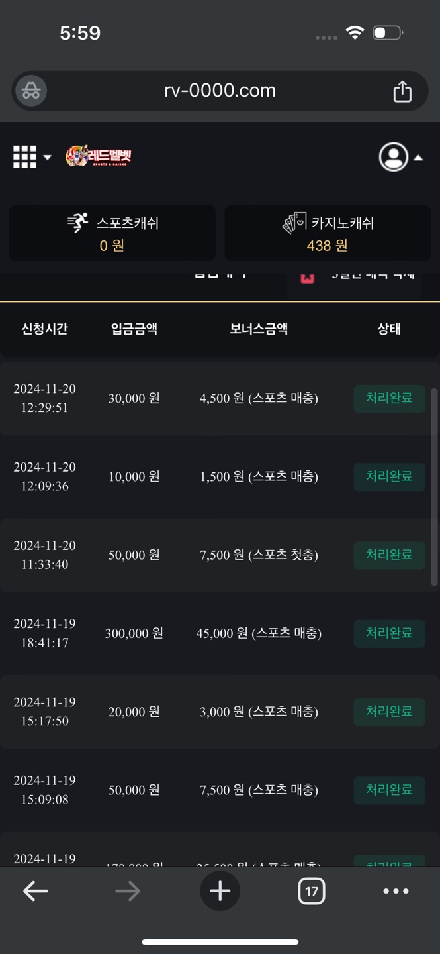Viewport: 440px width, 954px height.
Task: Tap the running figure sports cash icon
Action: click(78, 223)
